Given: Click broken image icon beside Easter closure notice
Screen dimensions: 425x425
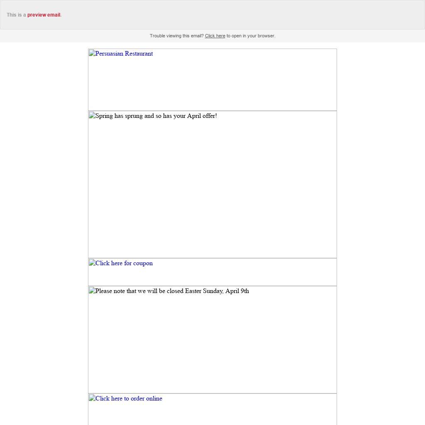Looking at the screenshot, I should click(x=92, y=291).
